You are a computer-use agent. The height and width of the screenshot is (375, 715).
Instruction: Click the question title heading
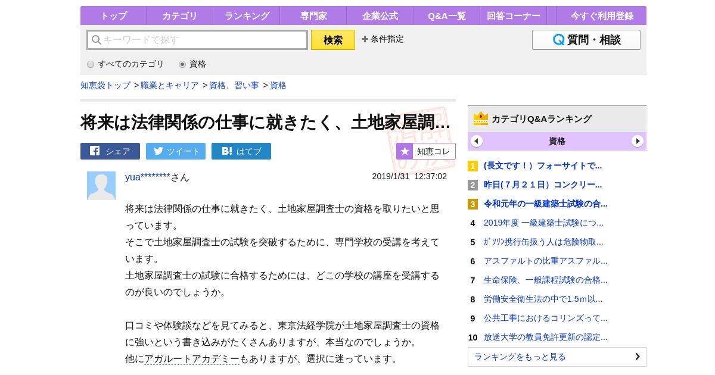tap(266, 122)
